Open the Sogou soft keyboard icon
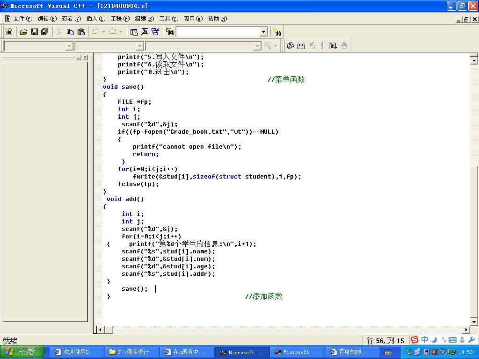This screenshot has height=359, width=479. [453, 340]
